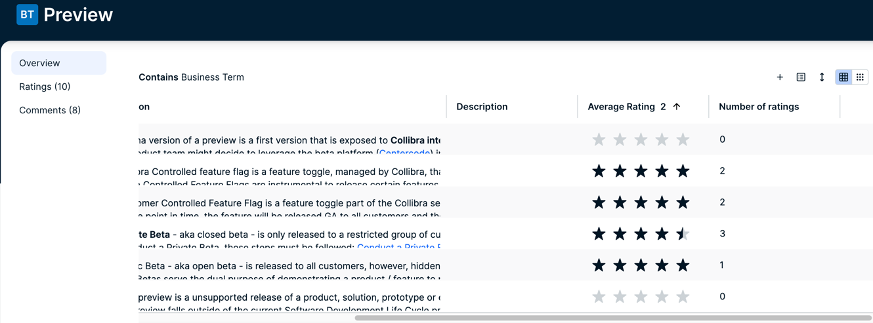873x323 pixels.
Task: Open the Conduct a Private Beta link
Action: (x=398, y=247)
